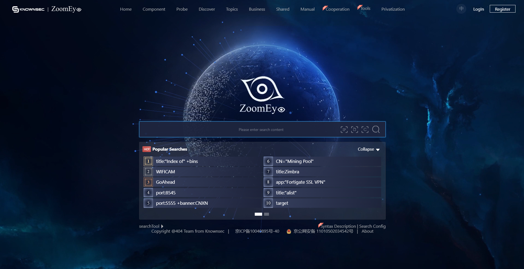524x269 pixels.
Task: Collapse the Popular Searches panel
Action: 368,149
